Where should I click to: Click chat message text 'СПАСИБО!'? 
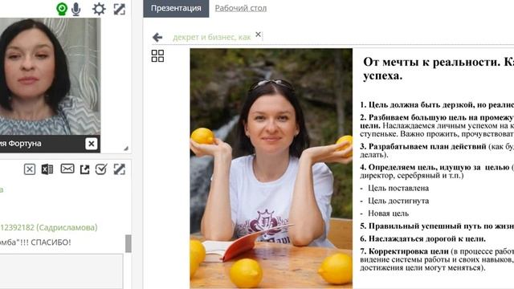tap(51, 242)
